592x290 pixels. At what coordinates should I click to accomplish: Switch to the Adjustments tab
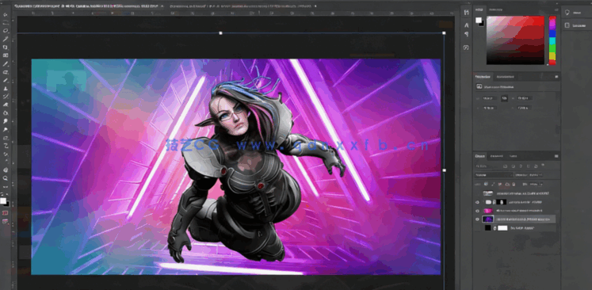pyautogui.click(x=505, y=77)
